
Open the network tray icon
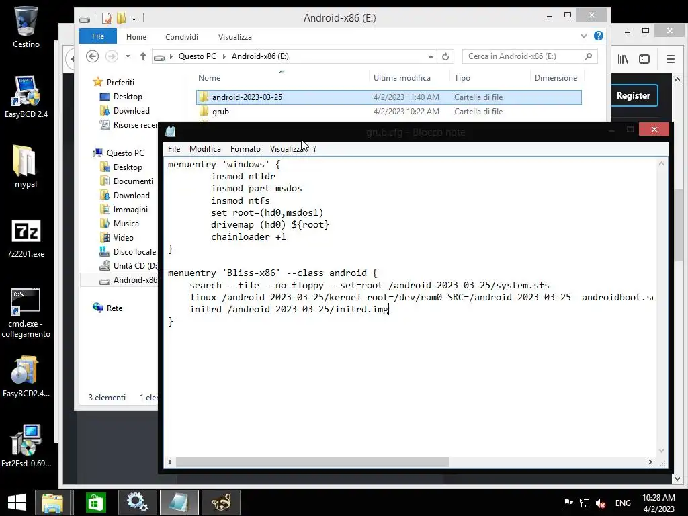584,503
